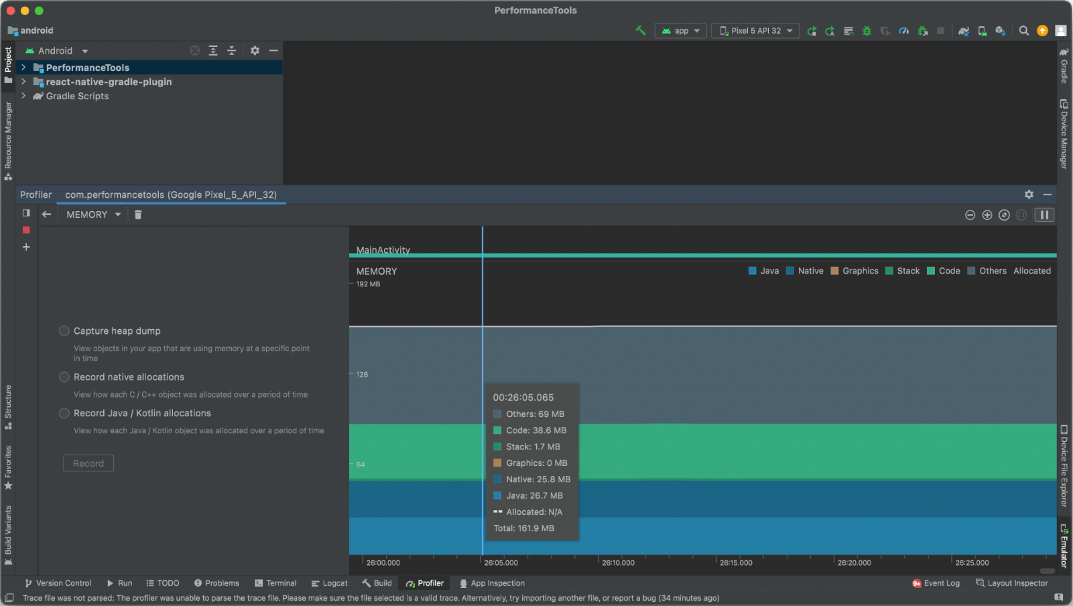This screenshot has width=1073, height=606.
Task: Open the Device File Explorer side panel
Action: point(1064,466)
